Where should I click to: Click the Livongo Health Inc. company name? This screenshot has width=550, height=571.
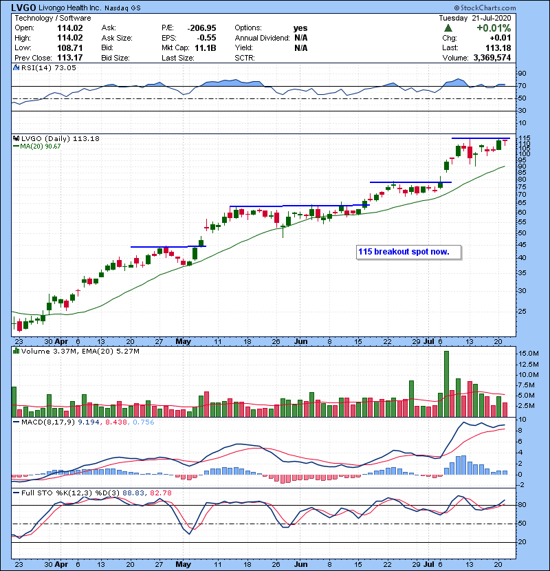tap(70, 8)
